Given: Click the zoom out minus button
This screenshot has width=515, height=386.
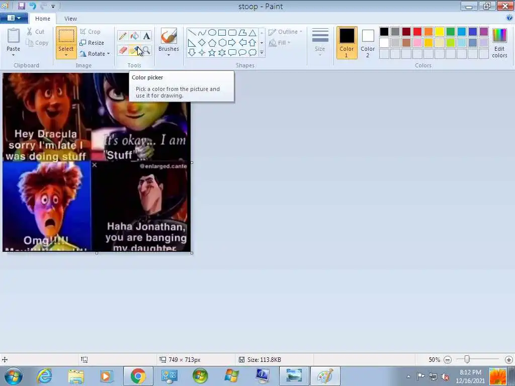Looking at the screenshot, I should (447, 360).
